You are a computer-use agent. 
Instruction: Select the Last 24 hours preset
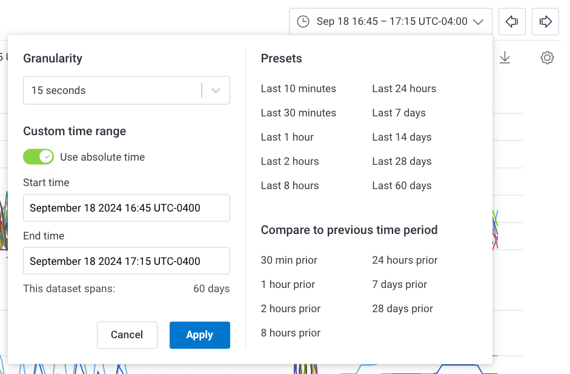(x=404, y=88)
